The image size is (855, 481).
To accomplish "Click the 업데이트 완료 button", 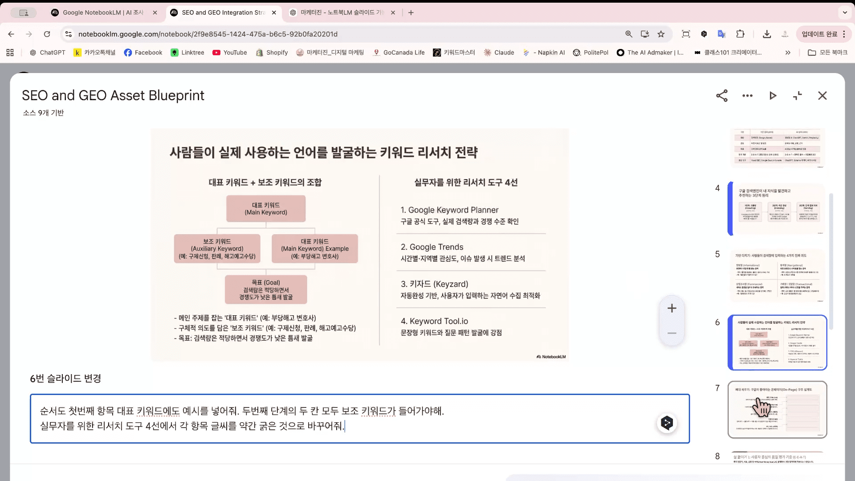I will tap(819, 34).
